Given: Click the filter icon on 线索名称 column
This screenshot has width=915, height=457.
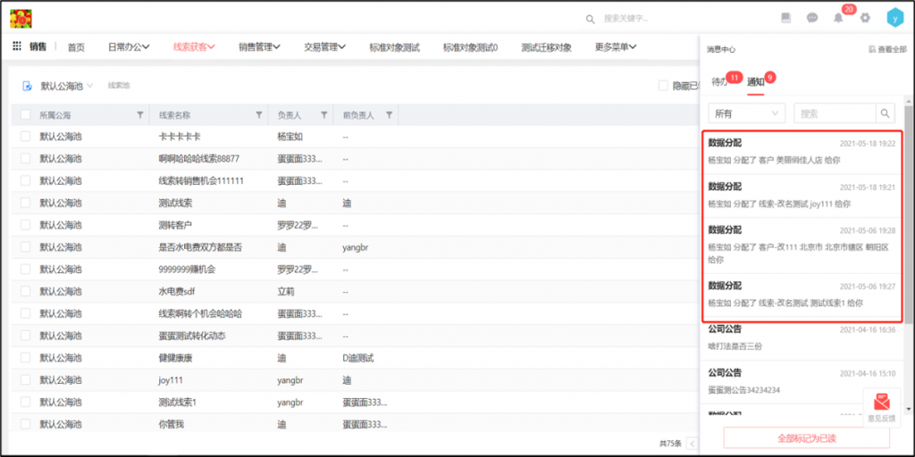Looking at the screenshot, I should 259,115.
